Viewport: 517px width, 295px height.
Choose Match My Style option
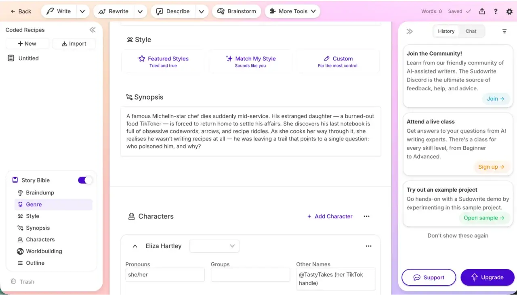pyautogui.click(x=250, y=61)
